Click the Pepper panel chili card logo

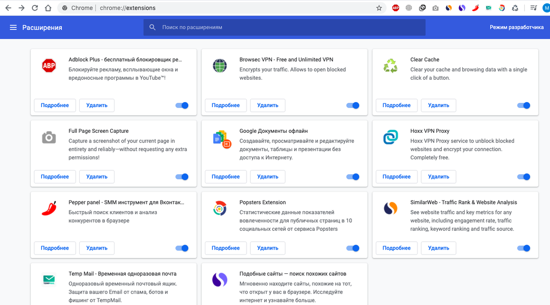click(x=49, y=209)
